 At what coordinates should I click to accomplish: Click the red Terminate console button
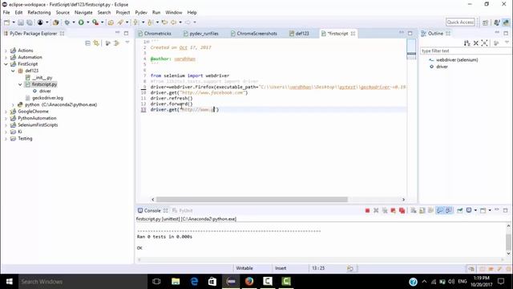[367, 210]
